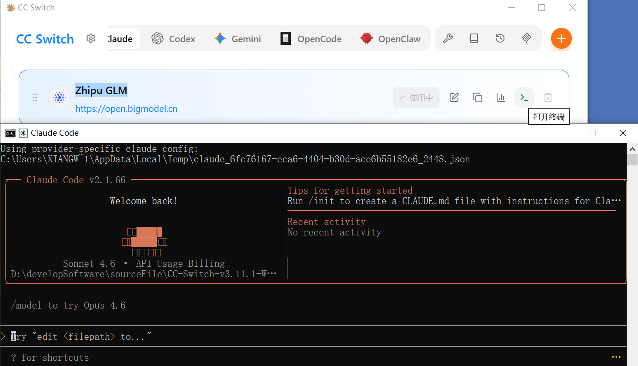The width and height of the screenshot is (638, 366).
Task: Switch to the OpenCode tab
Action: click(311, 39)
